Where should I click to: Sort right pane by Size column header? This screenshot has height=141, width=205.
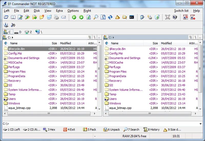point(151,43)
